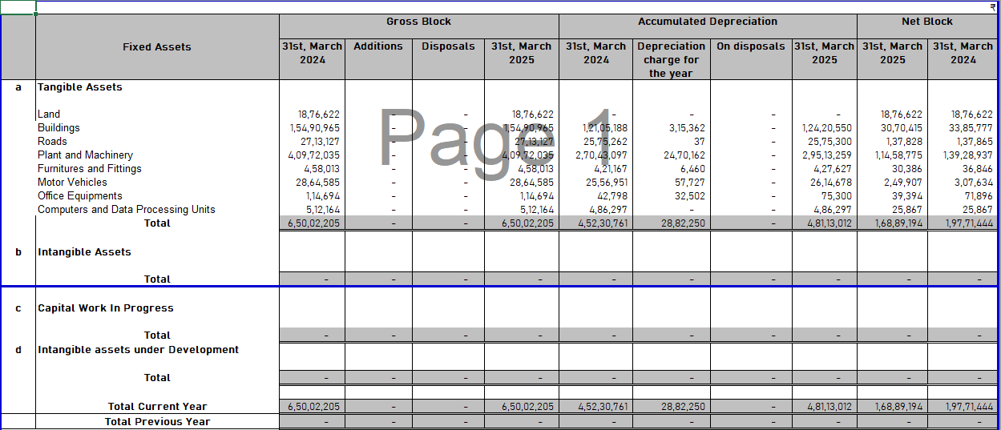The image size is (1001, 430).
Task: Click the 'Tangible Assets' section label
Action: tap(80, 87)
